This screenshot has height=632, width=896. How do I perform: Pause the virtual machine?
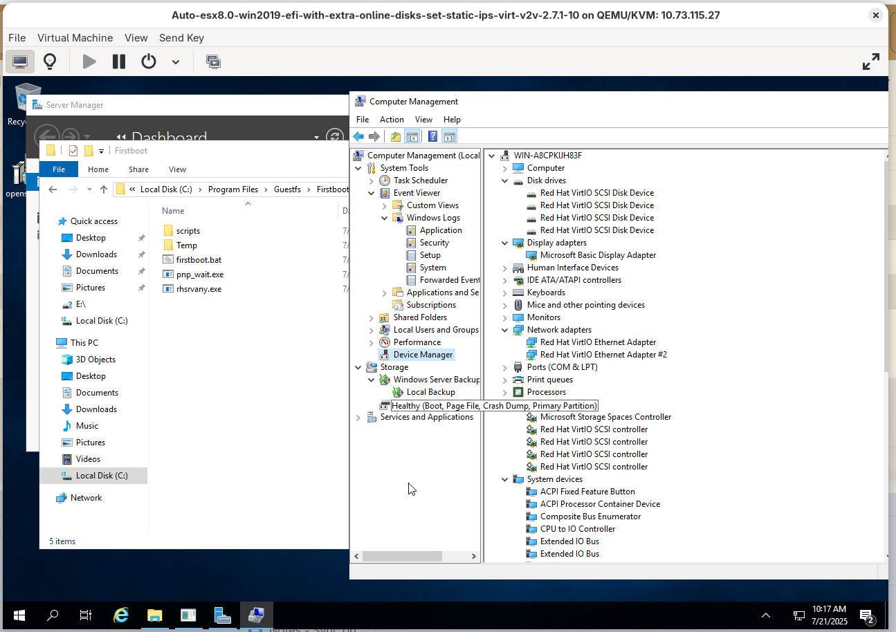[x=119, y=62]
